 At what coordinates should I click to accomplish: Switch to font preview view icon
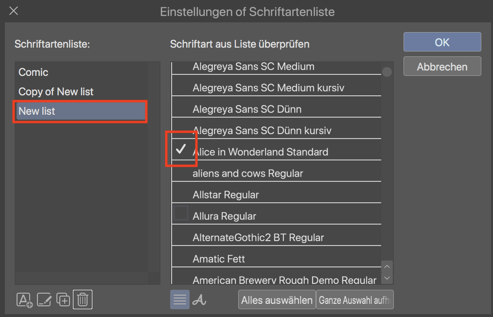(x=199, y=299)
